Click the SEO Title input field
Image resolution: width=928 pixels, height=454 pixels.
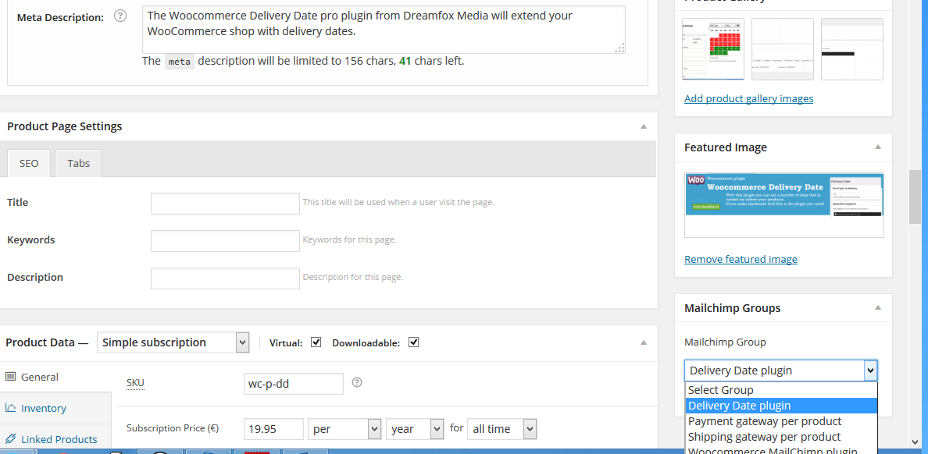click(x=225, y=203)
